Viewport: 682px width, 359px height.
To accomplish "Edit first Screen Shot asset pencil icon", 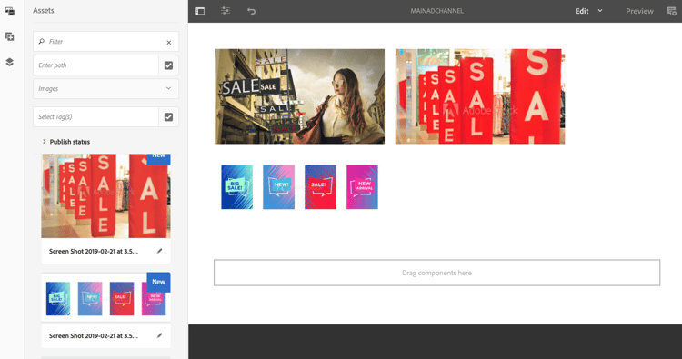I will click(x=160, y=251).
